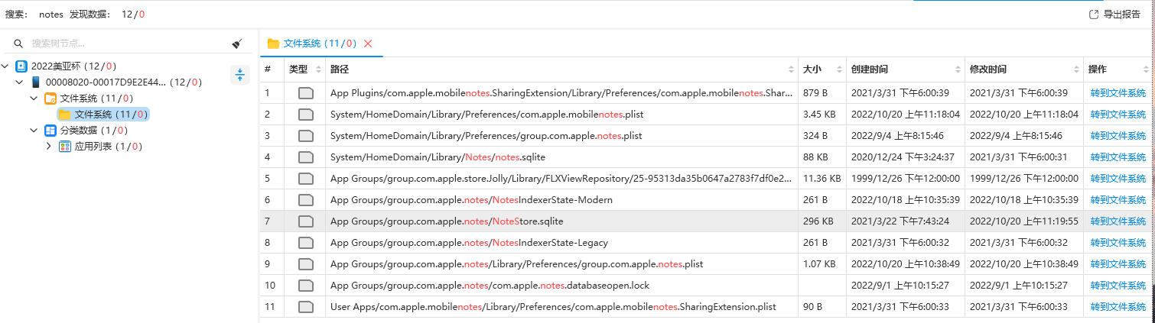The height and width of the screenshot is (323, 1155).
Task: Click the 2022美亚杯 case icon
Action: tap(21, 66)
